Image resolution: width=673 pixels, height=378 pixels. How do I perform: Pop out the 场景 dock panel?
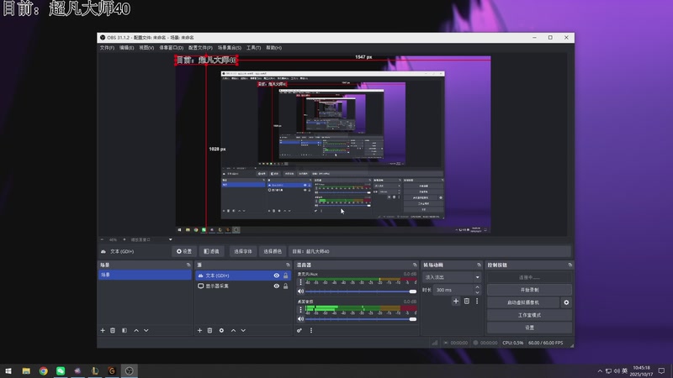pyautogui.click(x=188, y=265)
